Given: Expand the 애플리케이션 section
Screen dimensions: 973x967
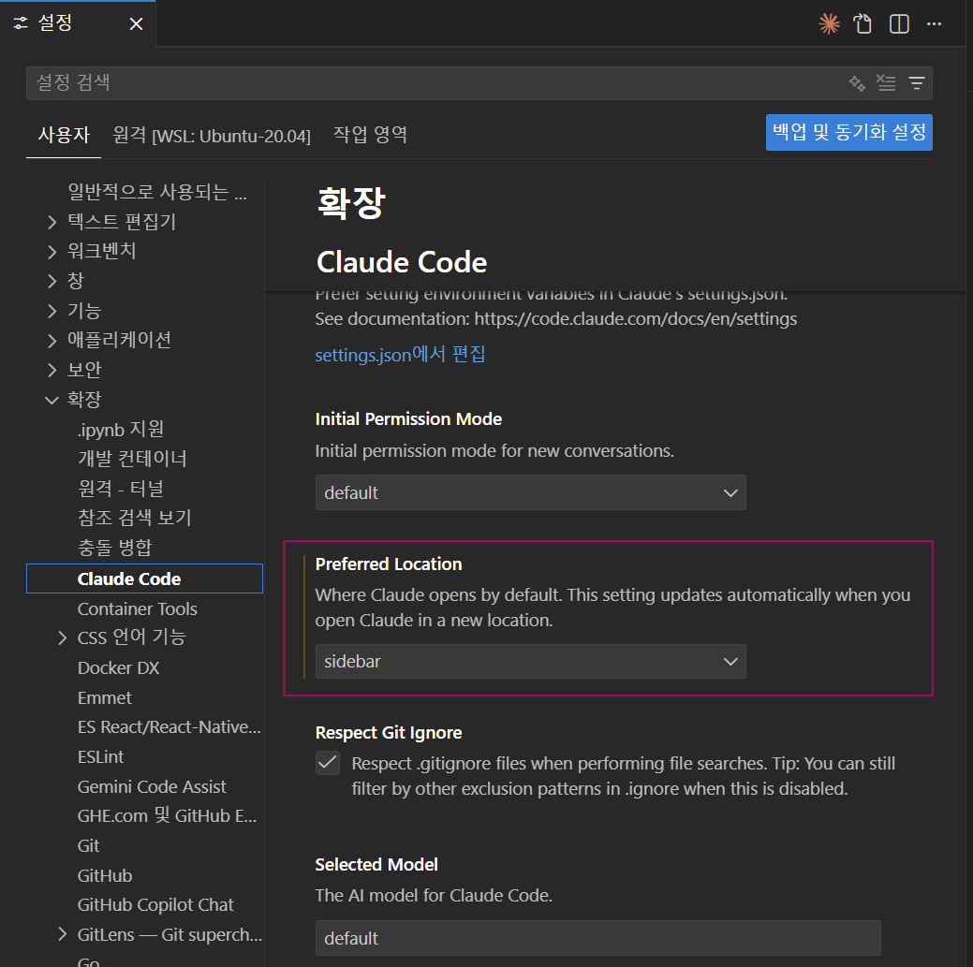Looking at the screenshot, I should click(52, 340).
